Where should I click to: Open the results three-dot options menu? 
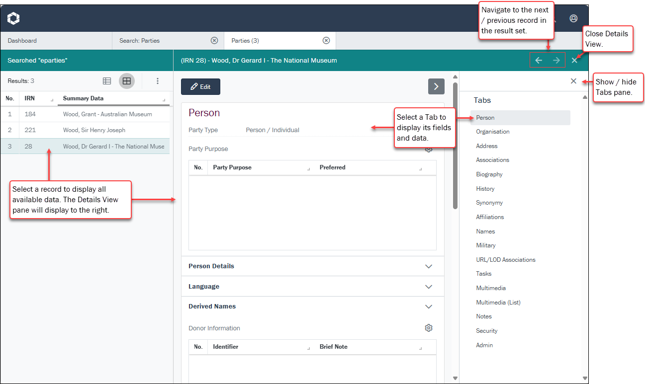(x=158, y=81)
